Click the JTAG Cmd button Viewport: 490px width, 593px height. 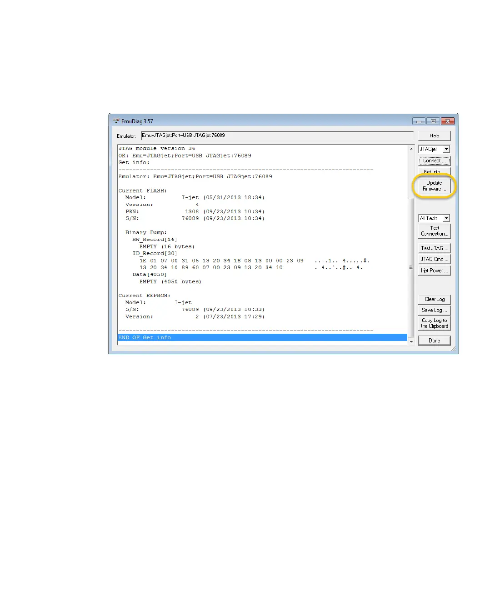tap(434, 259)
